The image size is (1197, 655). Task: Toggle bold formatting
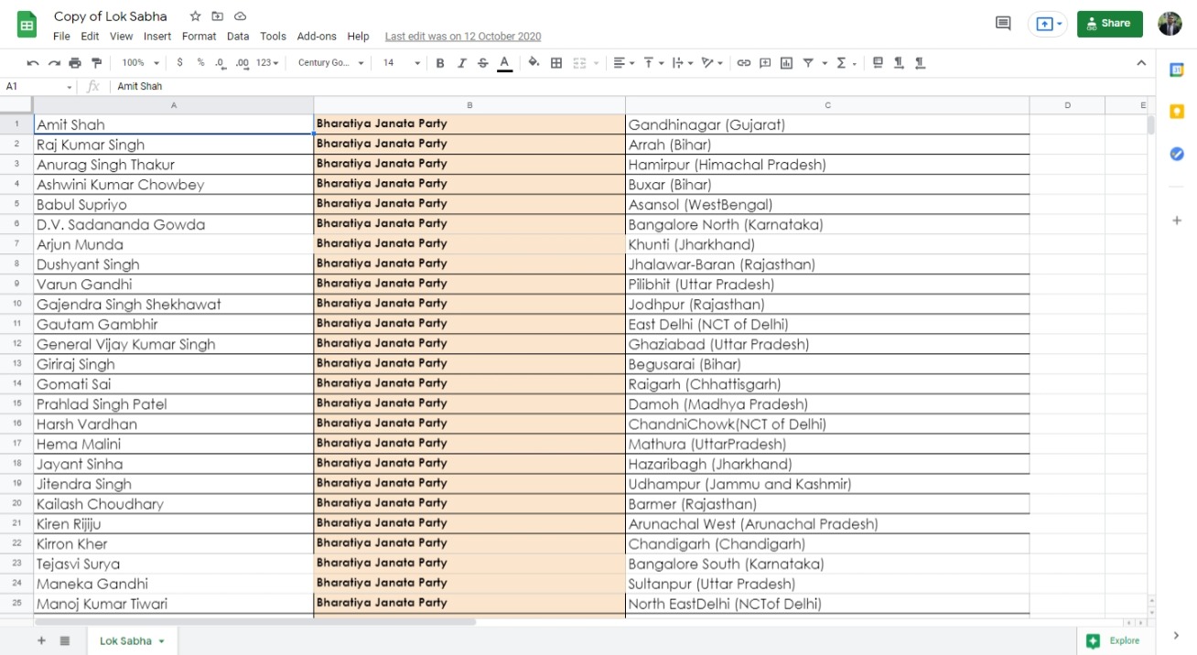(440, 63)
